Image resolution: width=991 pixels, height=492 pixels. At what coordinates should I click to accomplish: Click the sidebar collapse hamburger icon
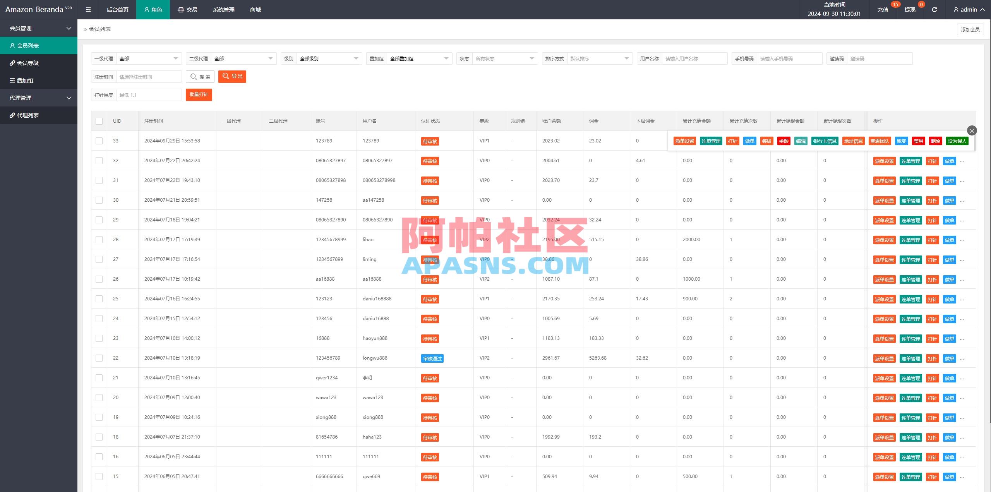click(x=88, y=10)
